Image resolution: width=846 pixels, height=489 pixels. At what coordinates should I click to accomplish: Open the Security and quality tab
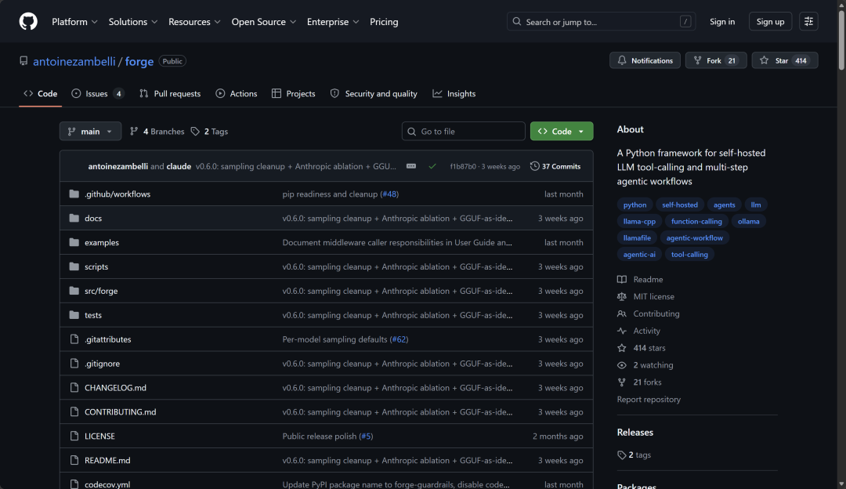point(374,93)
